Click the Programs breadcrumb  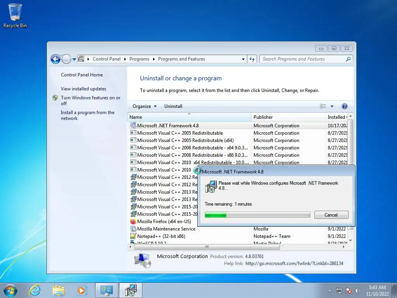139,59
